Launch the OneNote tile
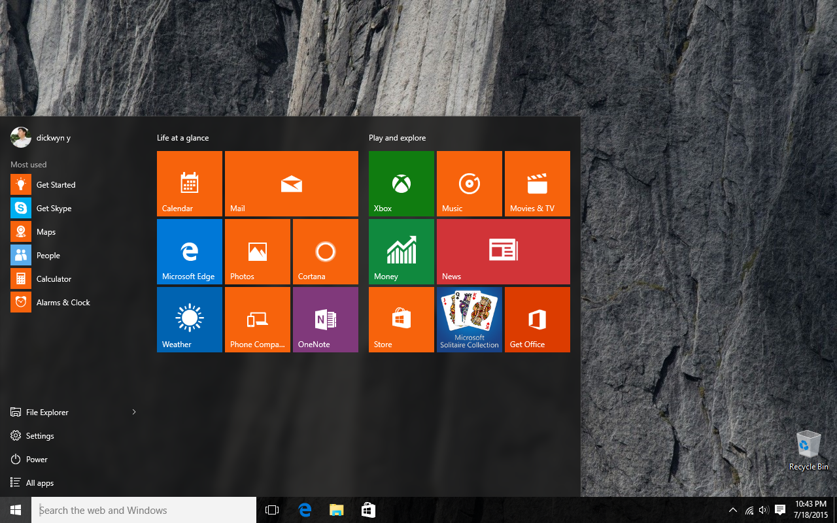This screenshot has width=837, height=523. (x=326, y=320)
